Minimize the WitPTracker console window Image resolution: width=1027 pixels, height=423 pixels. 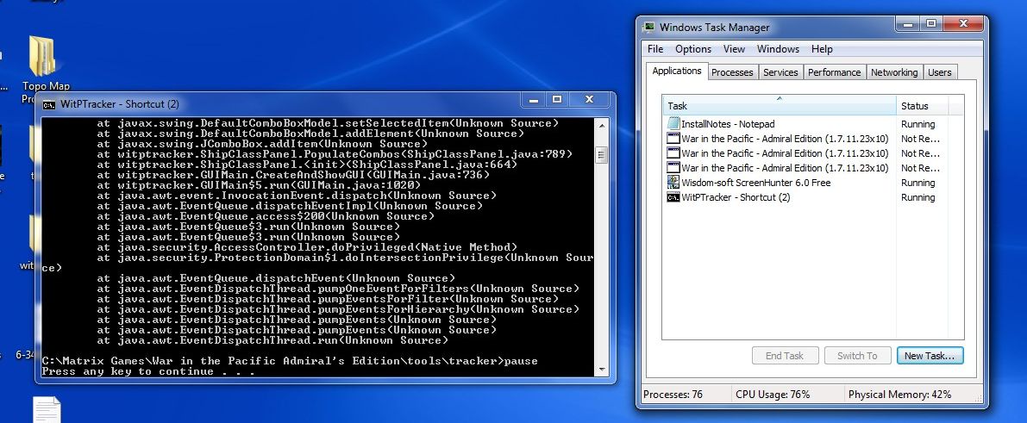535,100
